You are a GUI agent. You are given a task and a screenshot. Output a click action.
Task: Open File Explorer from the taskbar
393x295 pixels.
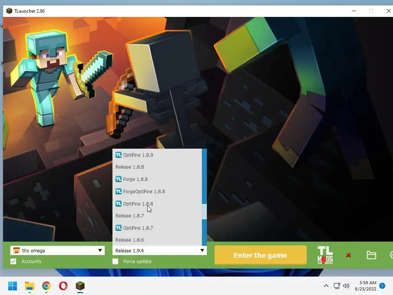pos(30,286)
